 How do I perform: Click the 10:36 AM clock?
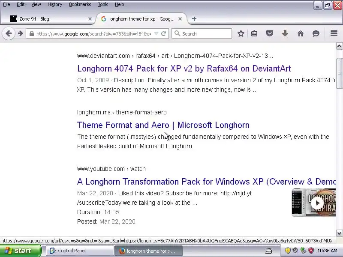tap(327, 251)
